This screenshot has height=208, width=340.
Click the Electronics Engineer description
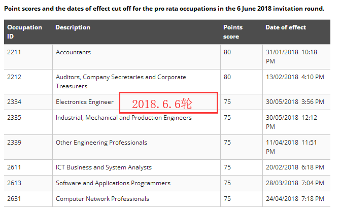(85, 102)
